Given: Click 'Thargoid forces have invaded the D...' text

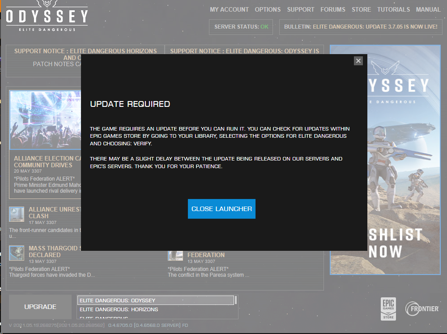Looking at the screenshot, I should pos(52,275).
